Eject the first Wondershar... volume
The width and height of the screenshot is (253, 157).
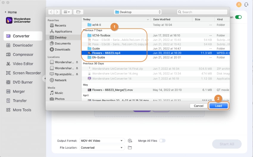[x=77, y=62]
